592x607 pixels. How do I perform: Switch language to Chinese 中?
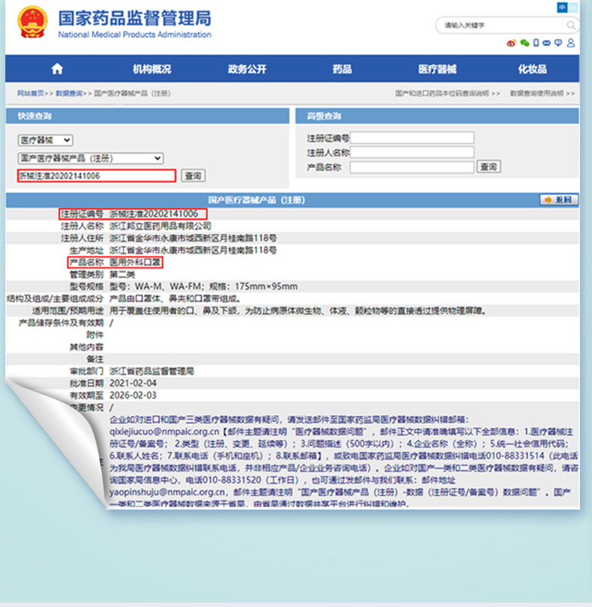[x=562, y=7]
